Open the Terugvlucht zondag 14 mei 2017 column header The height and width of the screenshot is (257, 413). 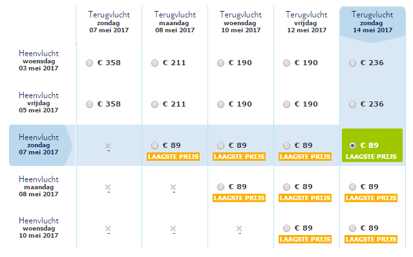tap(372, 23)
